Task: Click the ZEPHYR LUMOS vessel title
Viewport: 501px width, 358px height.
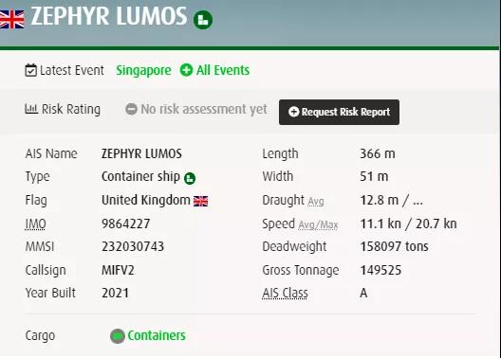Action: [109, 16]
